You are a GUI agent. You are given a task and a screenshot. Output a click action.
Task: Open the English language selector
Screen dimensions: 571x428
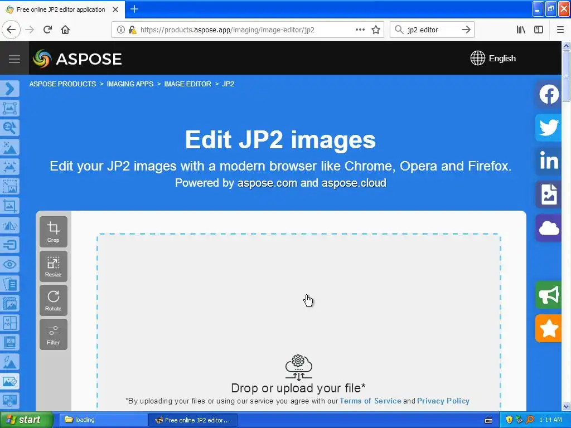click(493, 58)
